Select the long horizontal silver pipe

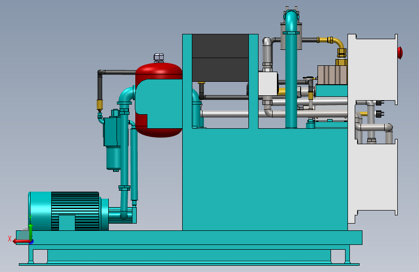274,114
